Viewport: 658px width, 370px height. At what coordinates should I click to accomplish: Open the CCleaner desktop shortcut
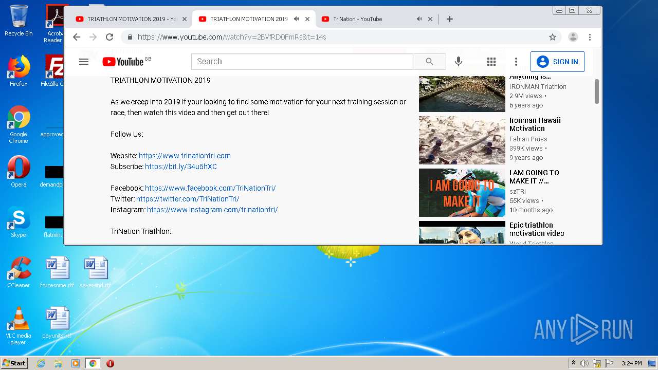(x=19, y=272)
